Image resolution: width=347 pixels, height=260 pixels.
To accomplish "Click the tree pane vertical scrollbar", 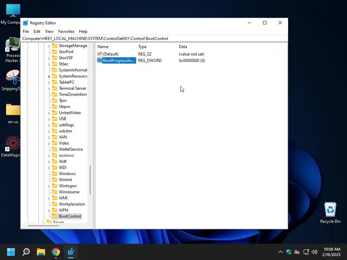I will (x=90, y=180).
